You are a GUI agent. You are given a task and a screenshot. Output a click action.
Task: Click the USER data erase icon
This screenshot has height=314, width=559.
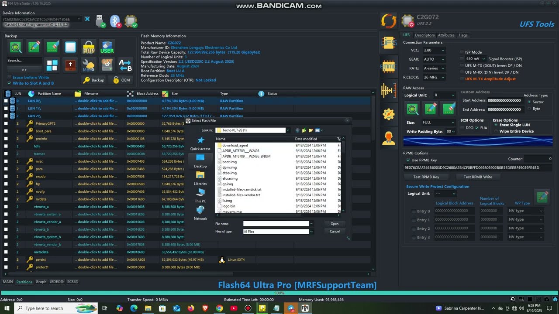tap(107, 47)
